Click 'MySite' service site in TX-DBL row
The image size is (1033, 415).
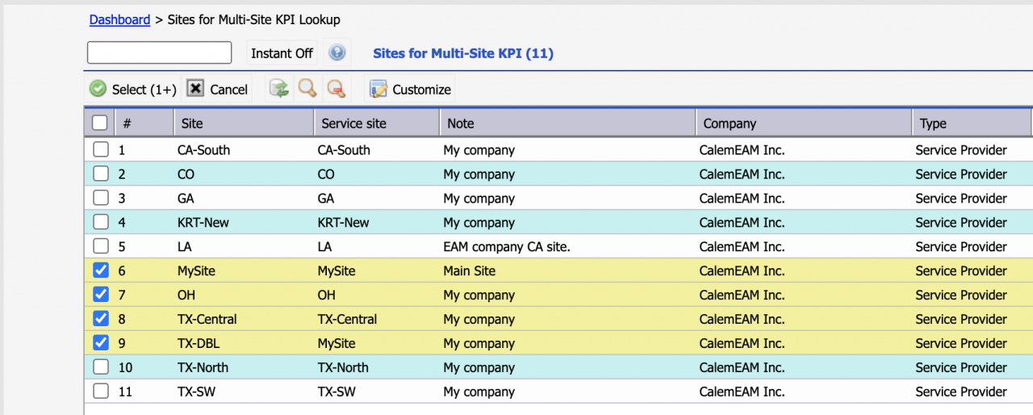pos(337,343)
